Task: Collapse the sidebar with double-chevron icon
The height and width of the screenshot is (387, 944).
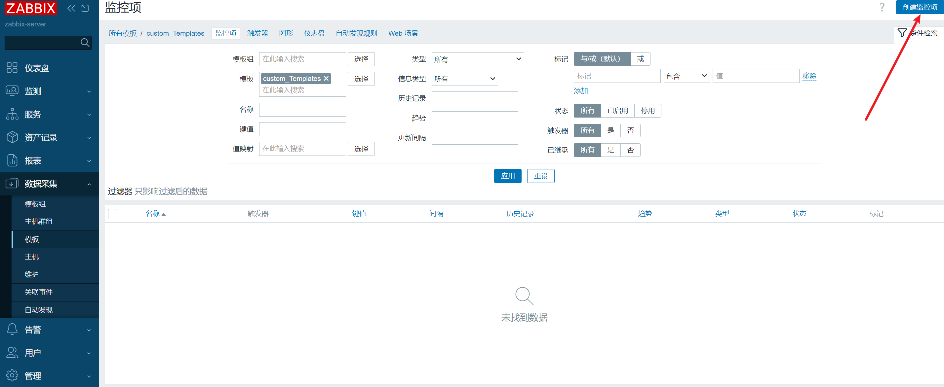Action: tap(71, 8)
